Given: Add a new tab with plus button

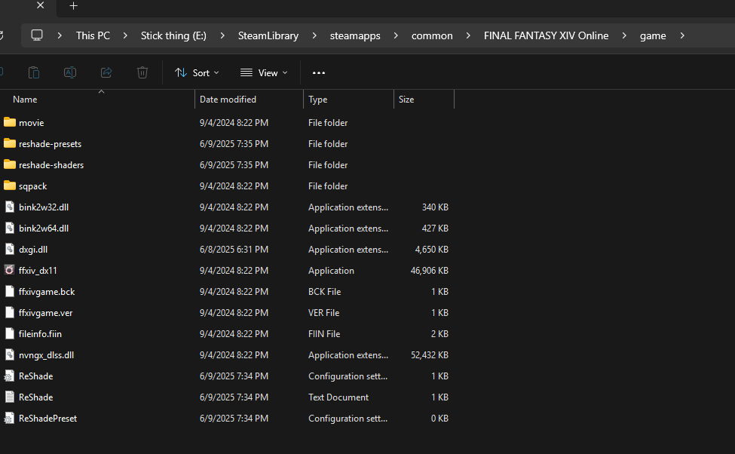Looking at the screenshot, I should click(74, 5).
